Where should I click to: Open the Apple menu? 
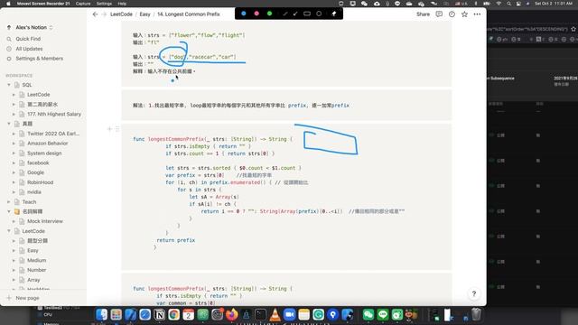point(8,4)
